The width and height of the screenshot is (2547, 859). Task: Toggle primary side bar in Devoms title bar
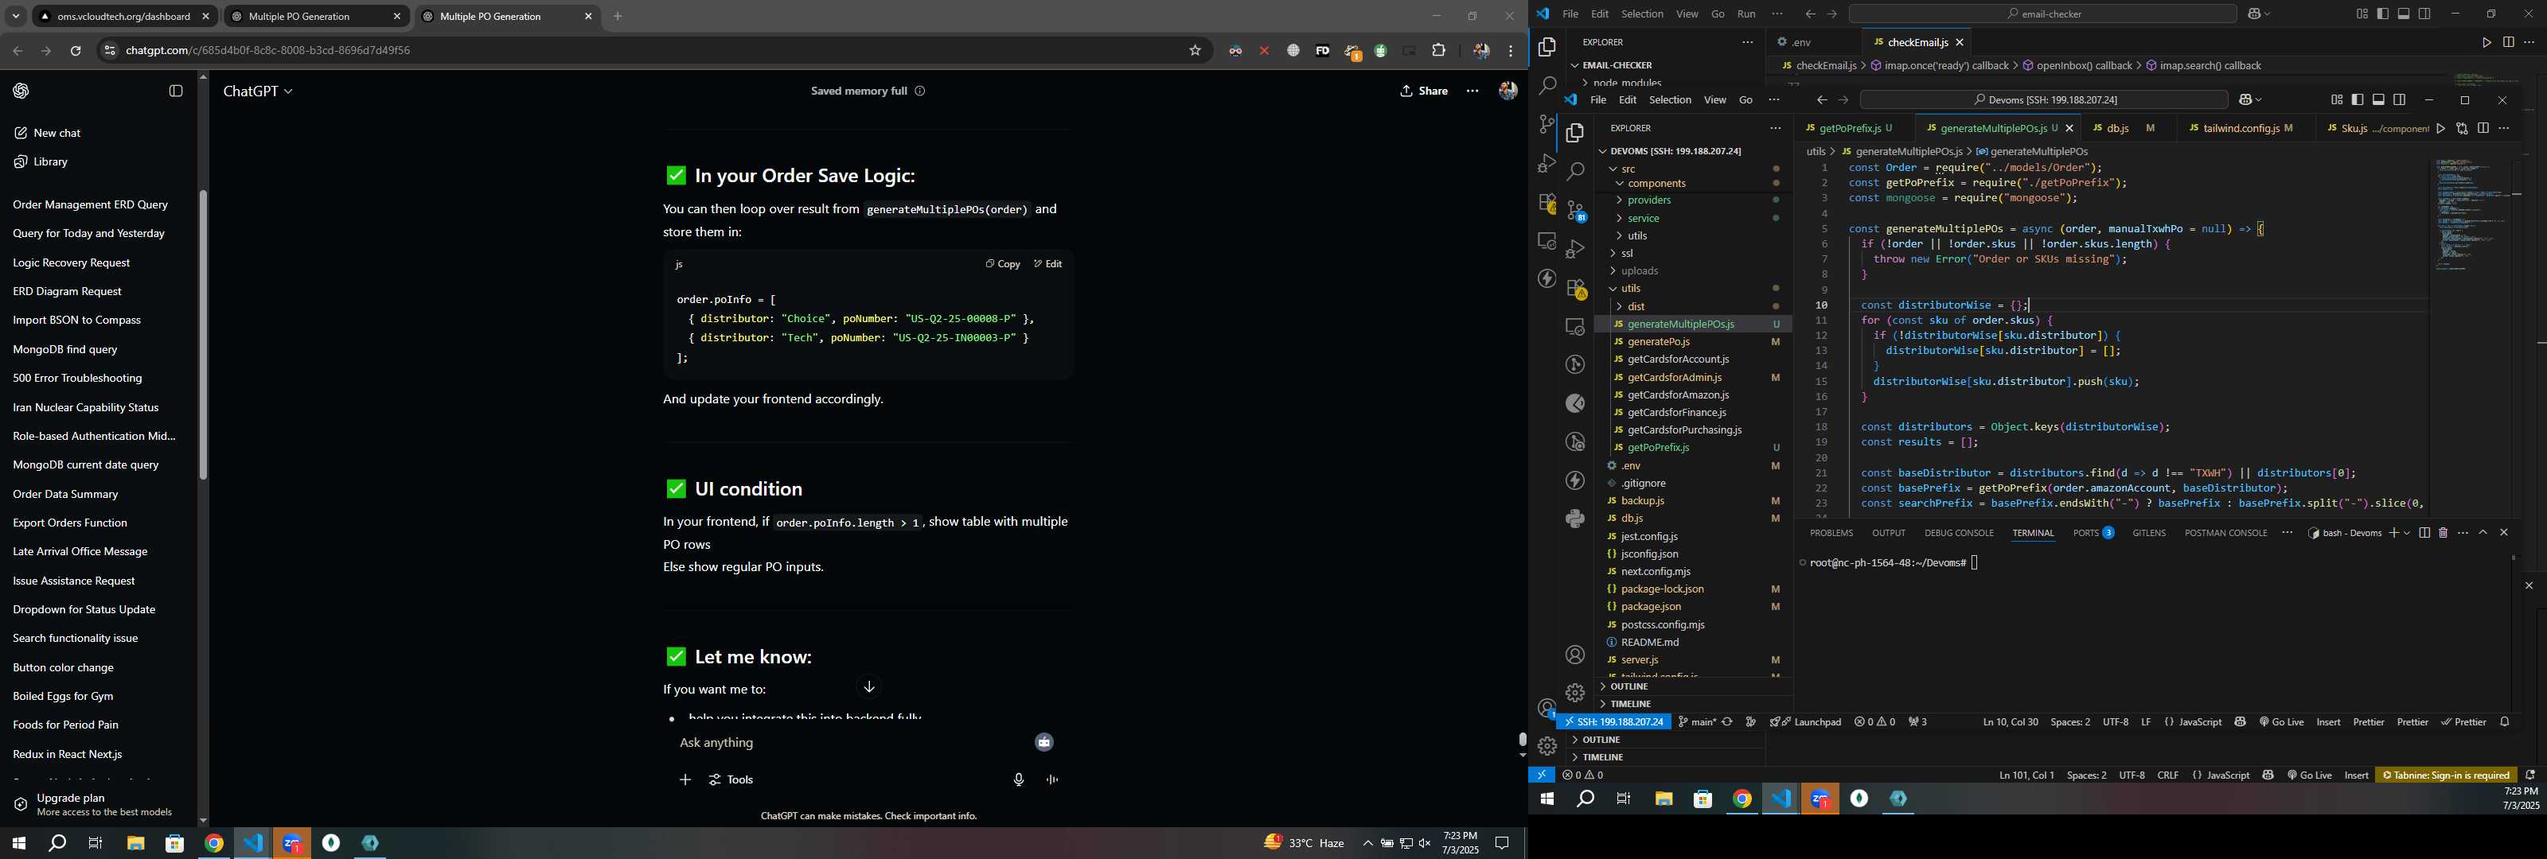tap(2357, 100)
